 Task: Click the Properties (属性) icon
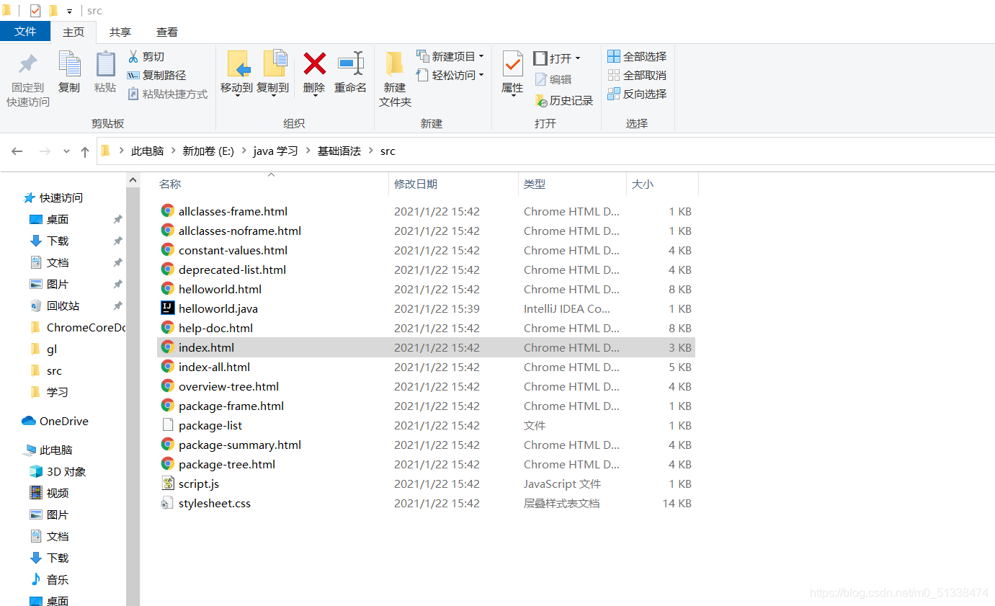513,64
